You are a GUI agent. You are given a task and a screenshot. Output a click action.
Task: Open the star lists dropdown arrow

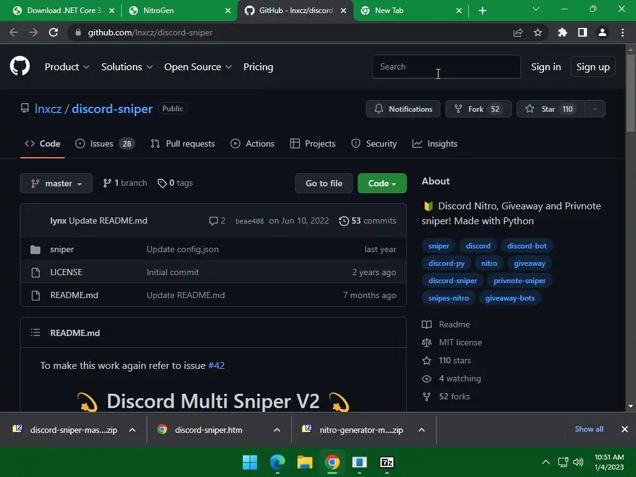(595, 109)
